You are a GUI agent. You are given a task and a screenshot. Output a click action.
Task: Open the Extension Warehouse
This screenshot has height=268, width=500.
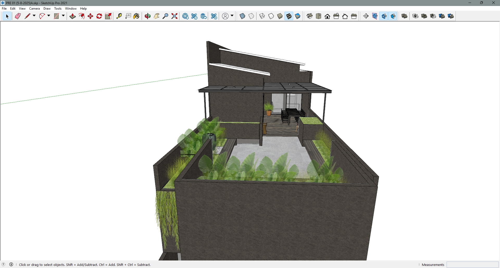[194, 16]
